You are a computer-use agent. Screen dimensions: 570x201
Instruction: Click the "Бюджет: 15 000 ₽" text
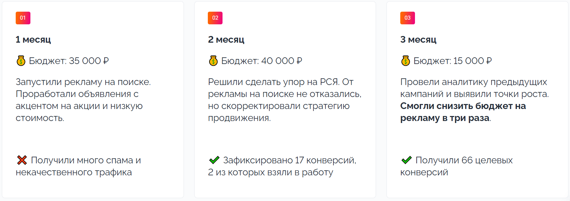pyautogui.click(x=452, y=61)
